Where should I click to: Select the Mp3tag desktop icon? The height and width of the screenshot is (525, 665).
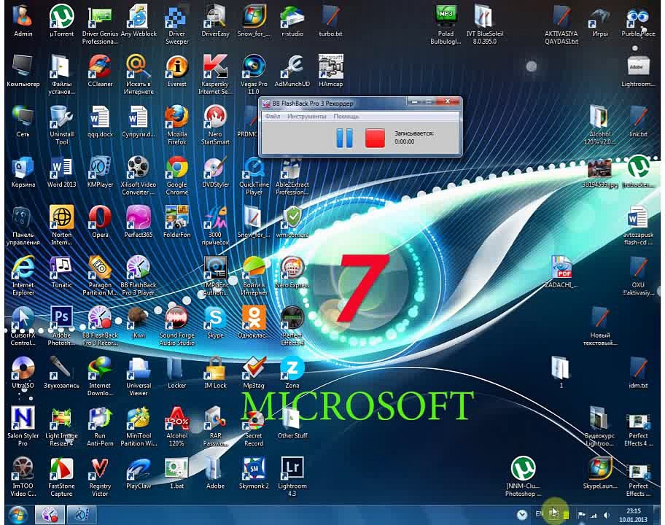[x=254, y=373]
